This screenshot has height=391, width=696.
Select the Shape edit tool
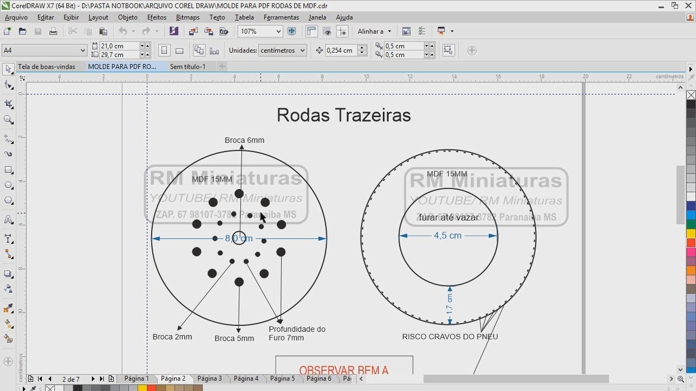click(8, 85)
